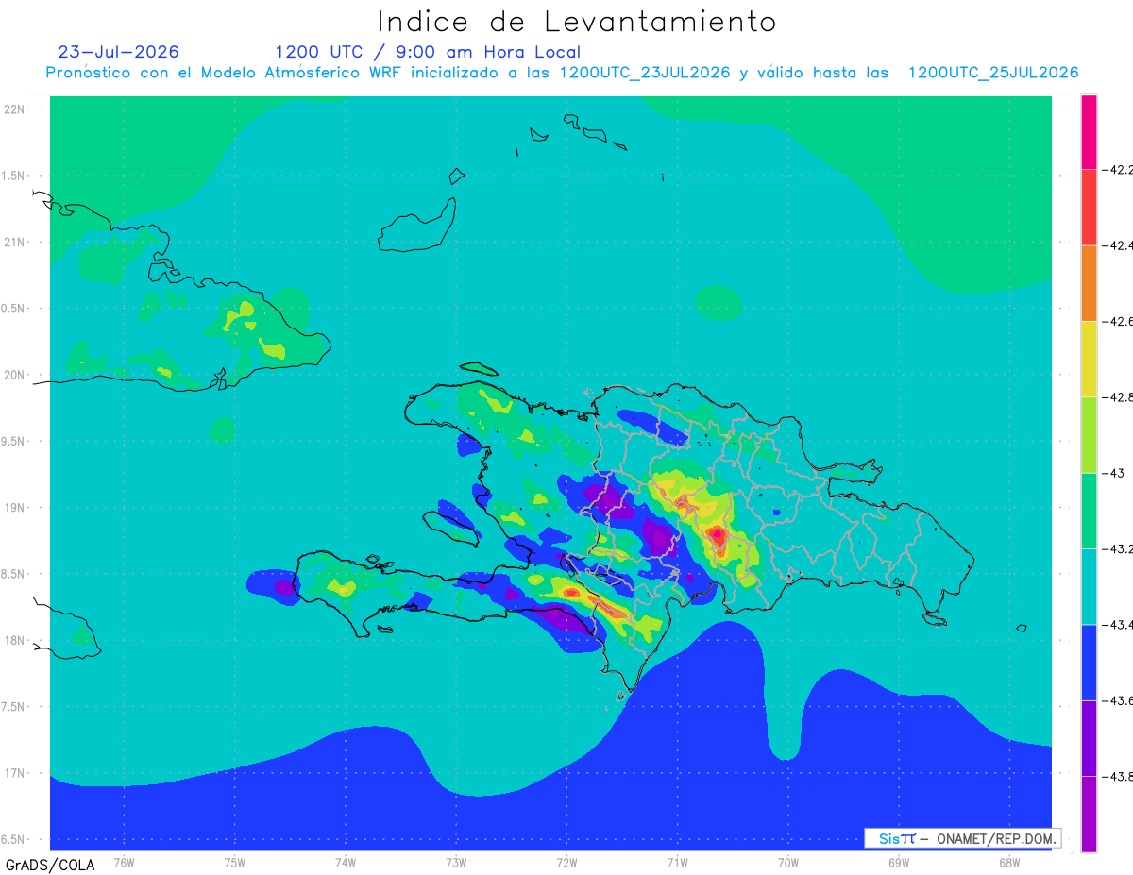Click the '1200 UTC / 9:00 am Hora Local' text
1133x875 pixels.
[428, 52]
